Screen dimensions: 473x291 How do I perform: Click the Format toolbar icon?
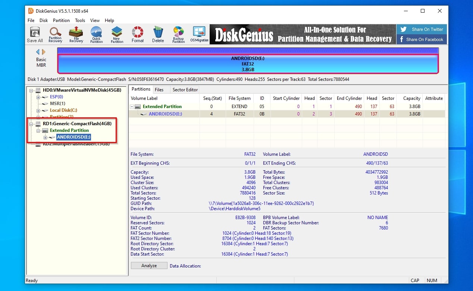point(138,35)
